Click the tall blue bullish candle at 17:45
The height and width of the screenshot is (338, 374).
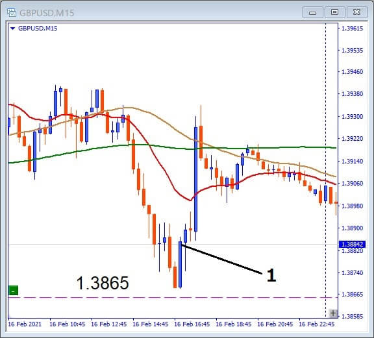(196, 179)
